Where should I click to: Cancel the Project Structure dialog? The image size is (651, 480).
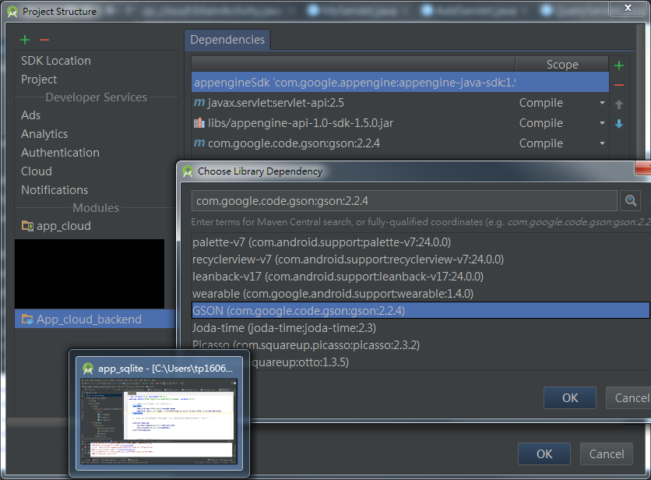pyautogui.click(x=606, y=454)
